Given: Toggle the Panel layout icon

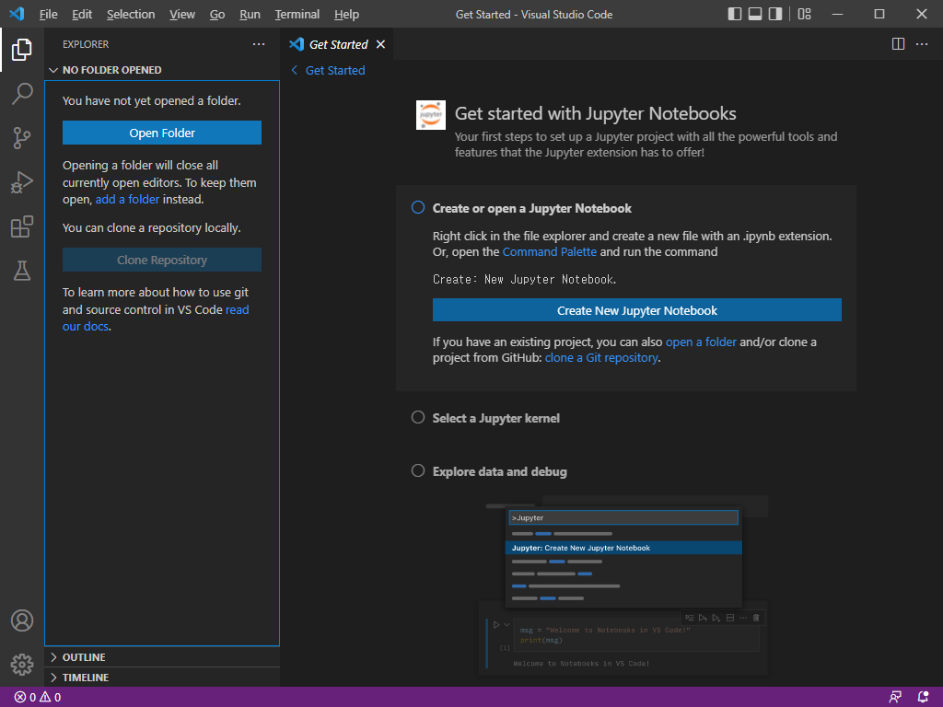Looking at the screenshot, I should tap(755, 14).
